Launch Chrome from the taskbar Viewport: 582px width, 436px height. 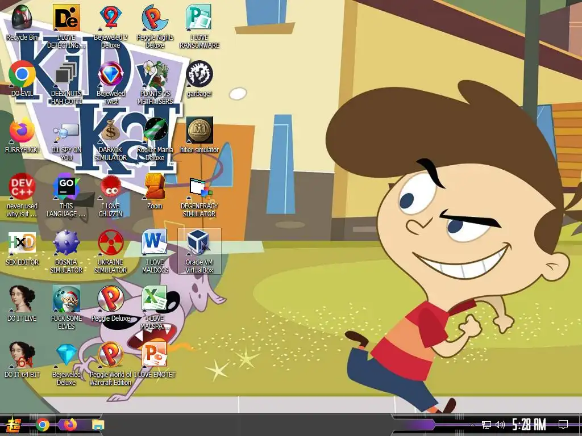[x=42, y=425]
